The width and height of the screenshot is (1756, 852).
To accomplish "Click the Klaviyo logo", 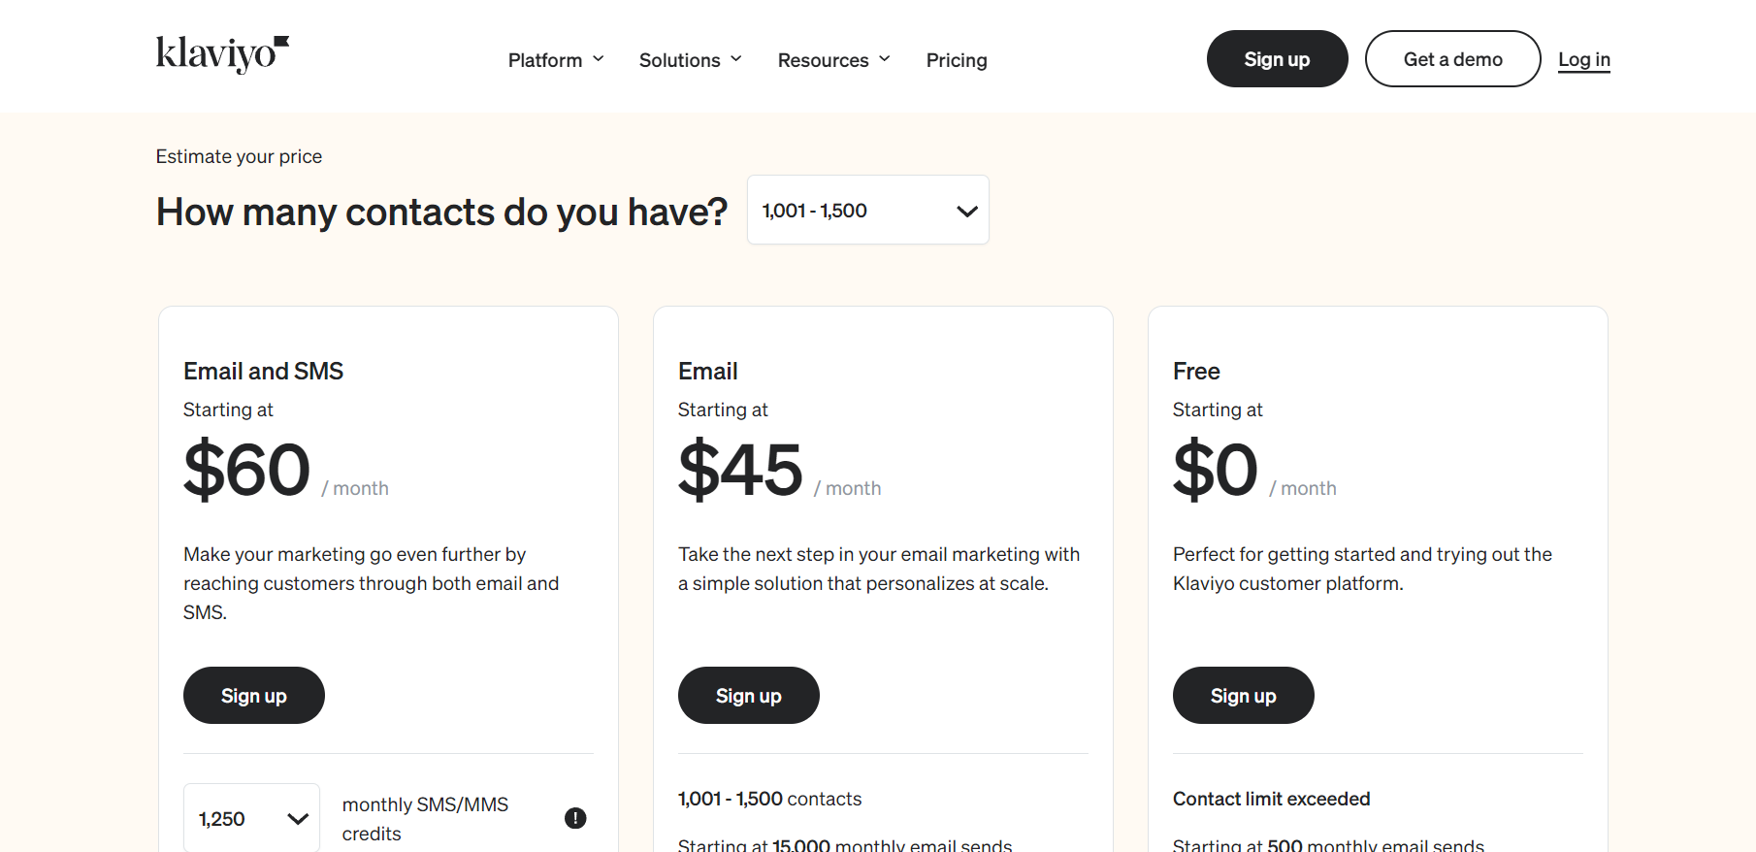I will coord(222,54).
